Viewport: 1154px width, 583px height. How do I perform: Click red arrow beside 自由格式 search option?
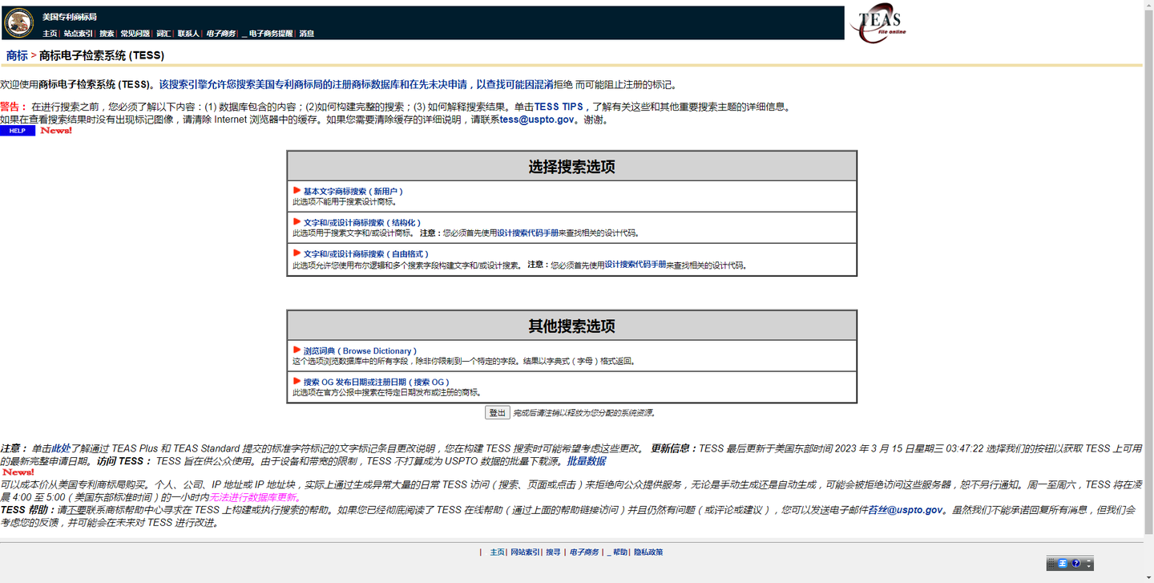pyautogui.click(x=296, y=254)
